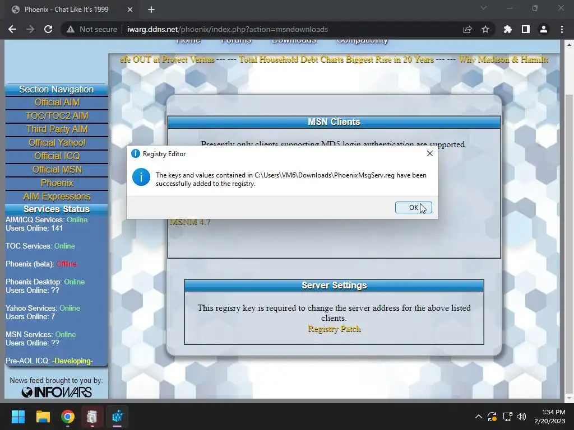
Task: Click the AIM/ICQ Services: Online status text
Action: tap(47, 219)
